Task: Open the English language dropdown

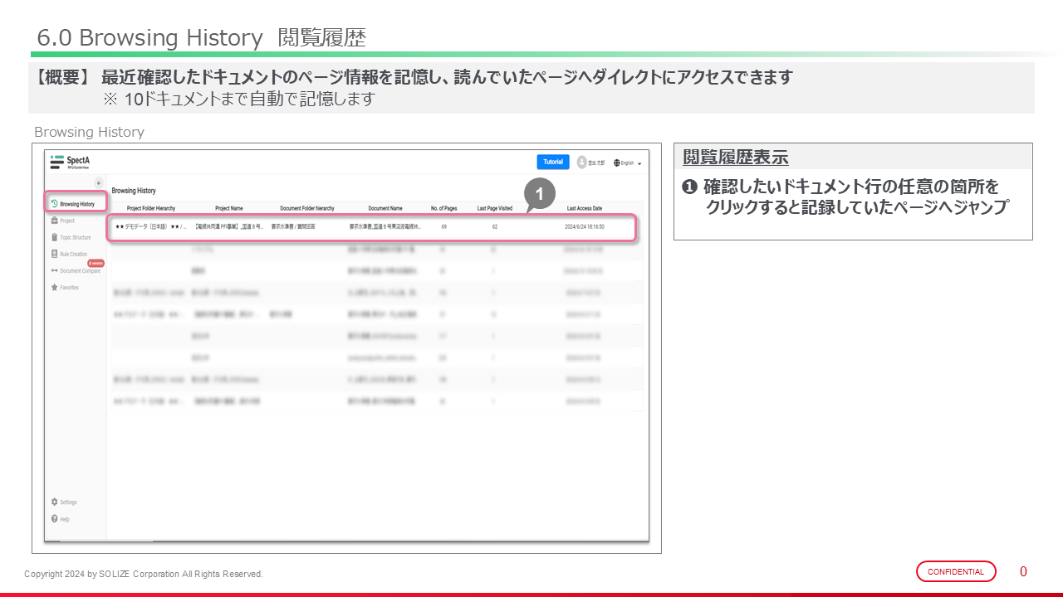Action: [x=627, y=163]
